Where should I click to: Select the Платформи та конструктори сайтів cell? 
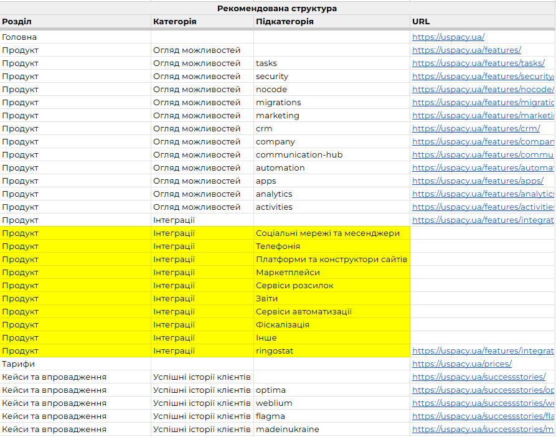pos(331,260)
